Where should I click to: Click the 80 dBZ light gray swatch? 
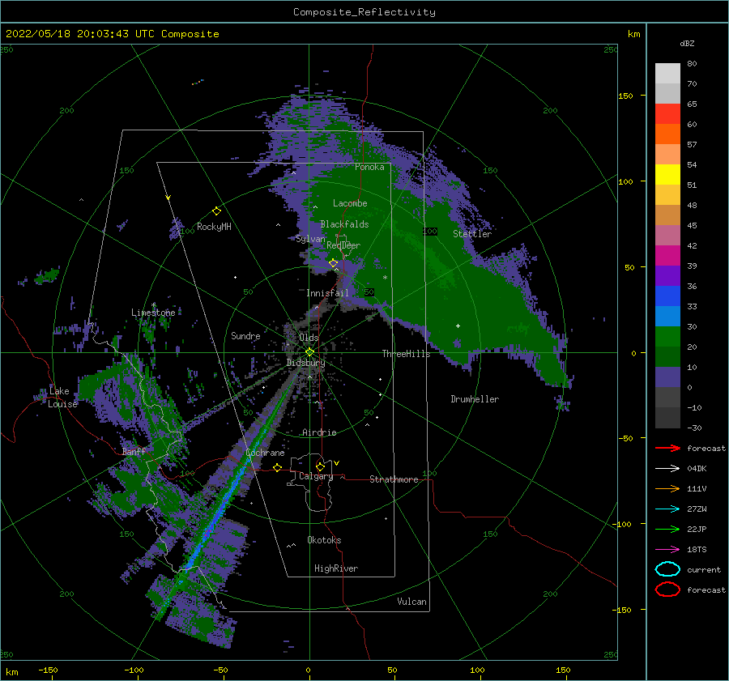[667, 74]
